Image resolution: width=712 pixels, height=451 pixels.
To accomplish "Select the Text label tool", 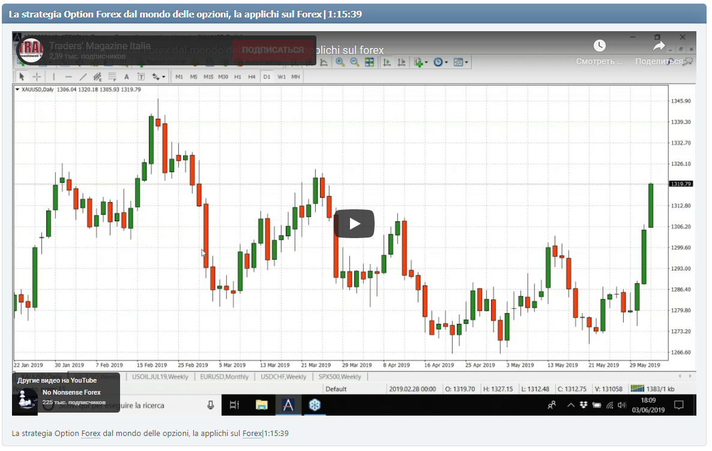I will tap(141, 76).
